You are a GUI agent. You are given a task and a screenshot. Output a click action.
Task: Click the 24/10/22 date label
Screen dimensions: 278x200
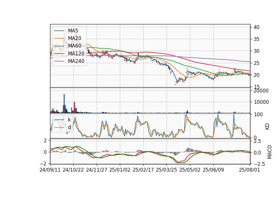tap(73, 170)
